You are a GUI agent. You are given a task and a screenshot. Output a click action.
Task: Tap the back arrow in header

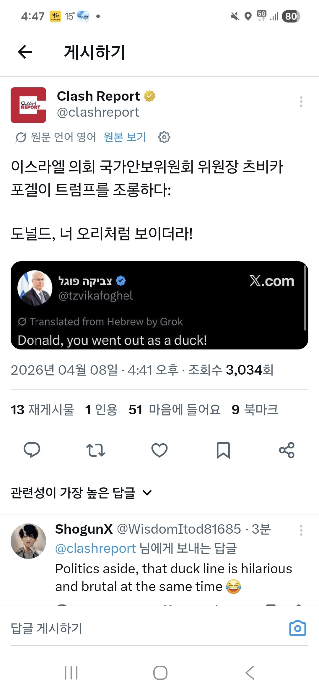25,52
